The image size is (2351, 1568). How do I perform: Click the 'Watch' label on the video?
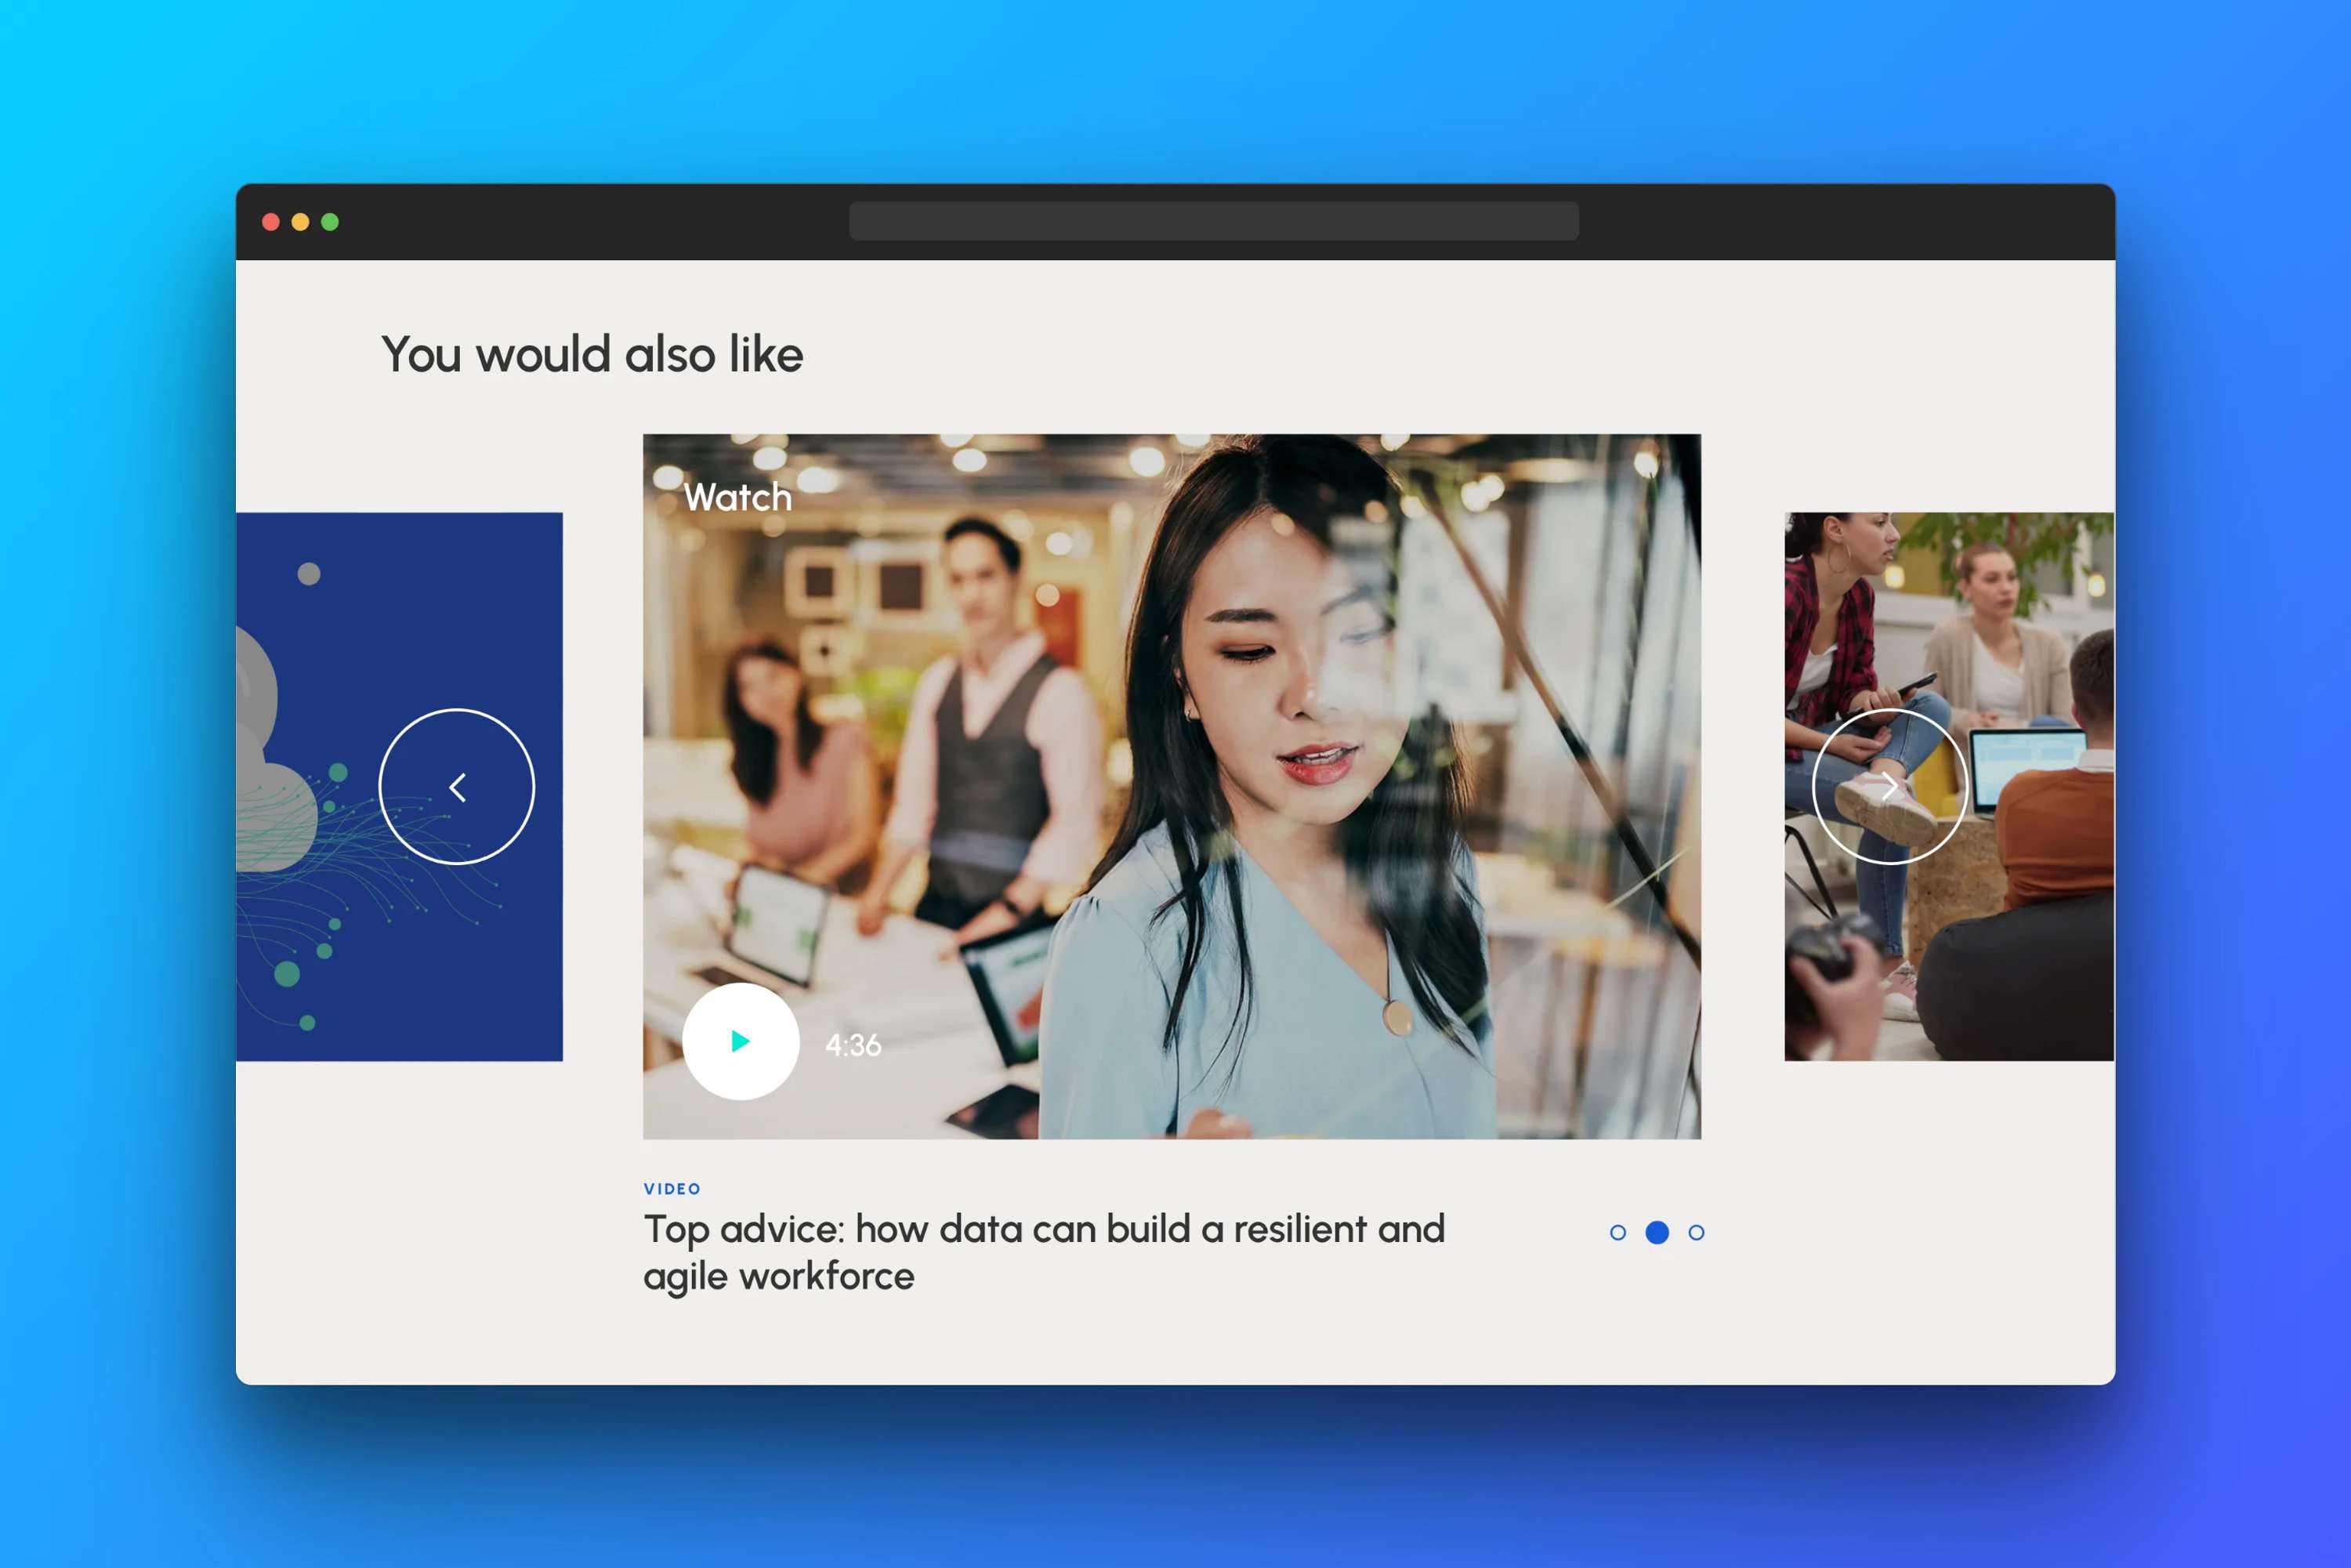737,497
